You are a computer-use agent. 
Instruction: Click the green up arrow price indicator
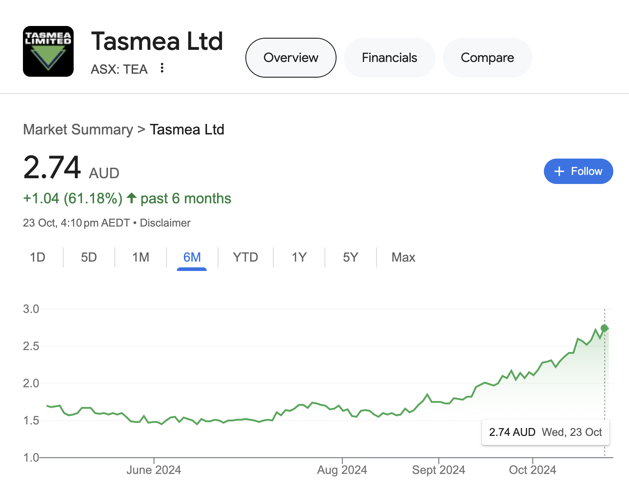tap(132, 198)
